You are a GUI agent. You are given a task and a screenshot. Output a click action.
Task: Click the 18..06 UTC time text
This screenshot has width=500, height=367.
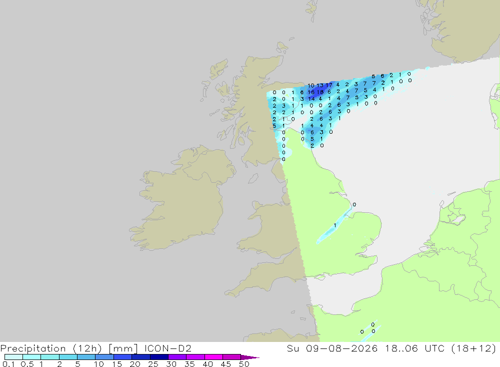[415, 348]
